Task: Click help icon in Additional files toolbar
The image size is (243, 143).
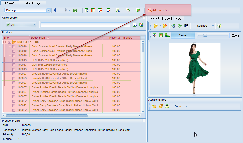Action: point(167,106)
